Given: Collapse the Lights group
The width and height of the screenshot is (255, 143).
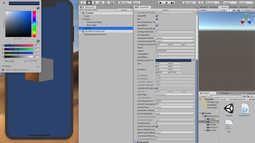Looking at the screenshot, I should (83, 19).
